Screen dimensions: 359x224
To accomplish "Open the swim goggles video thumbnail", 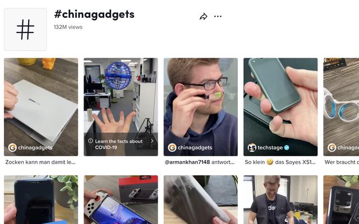I will [x=341, y=107].
